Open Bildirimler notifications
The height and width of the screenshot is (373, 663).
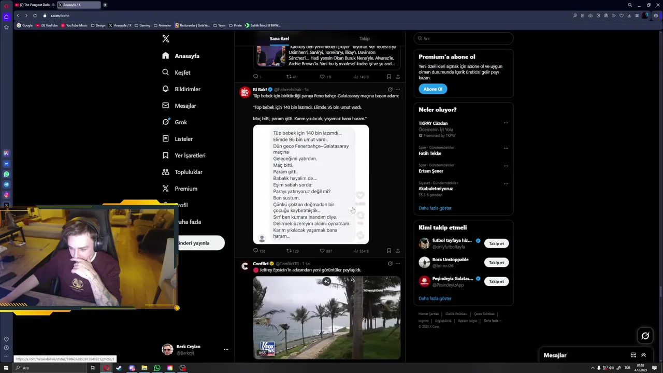pyautogui.click(x=181, y=89)
